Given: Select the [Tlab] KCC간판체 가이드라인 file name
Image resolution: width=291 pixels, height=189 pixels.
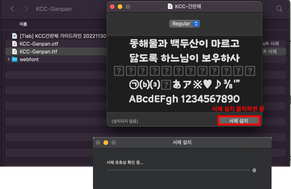Looking at the screenshot, I should tap(63, 36).
